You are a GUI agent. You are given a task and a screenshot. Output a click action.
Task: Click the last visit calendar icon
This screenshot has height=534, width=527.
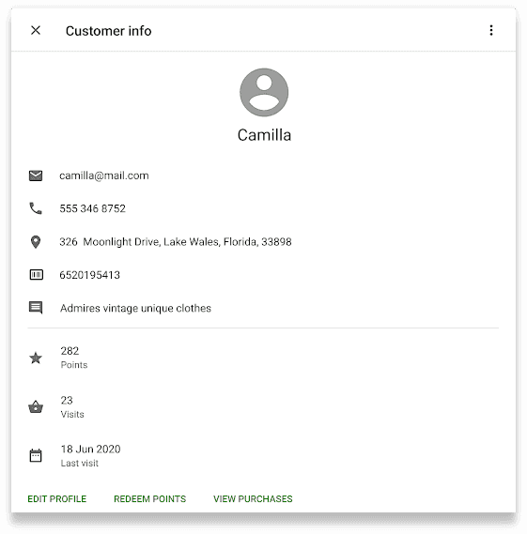click(36, 455)
